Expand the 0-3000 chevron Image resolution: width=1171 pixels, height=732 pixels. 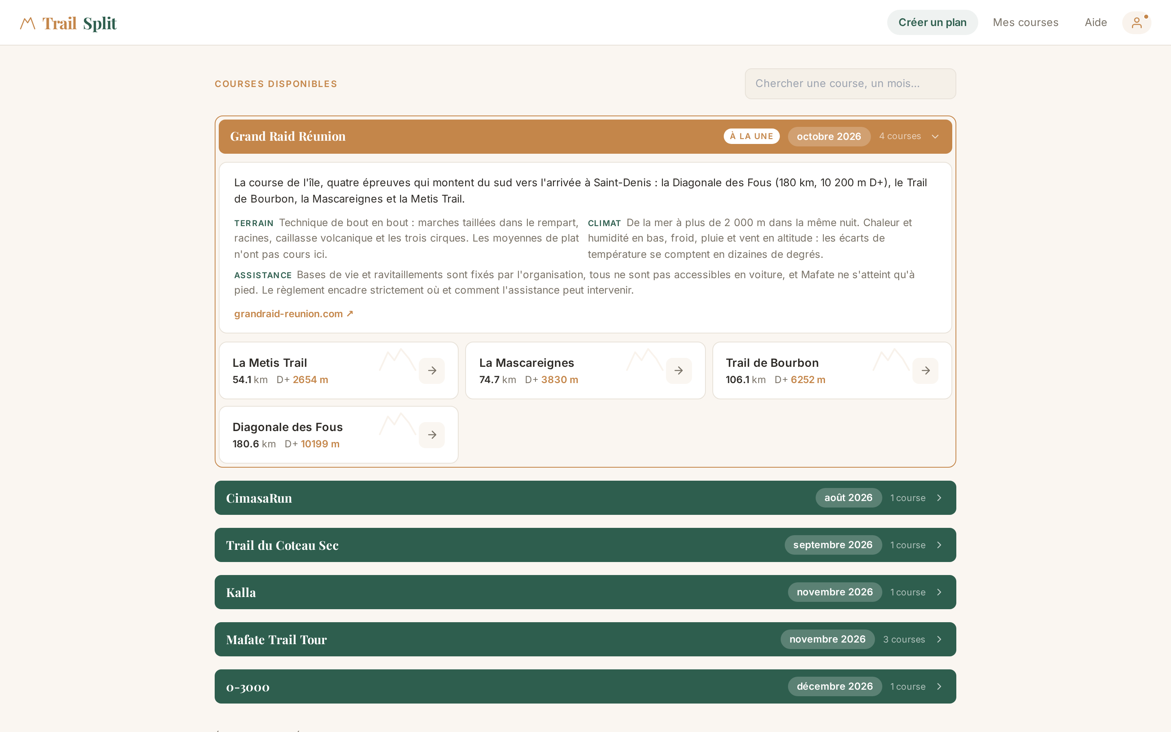click(939, 686)
